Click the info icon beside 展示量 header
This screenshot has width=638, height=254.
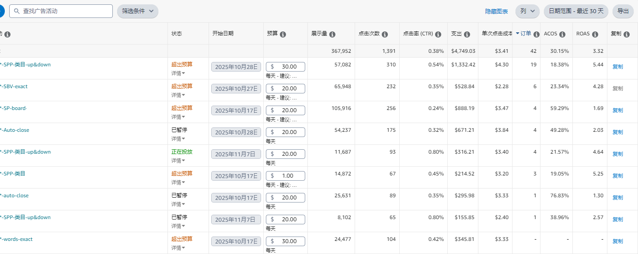click(332, 34)
